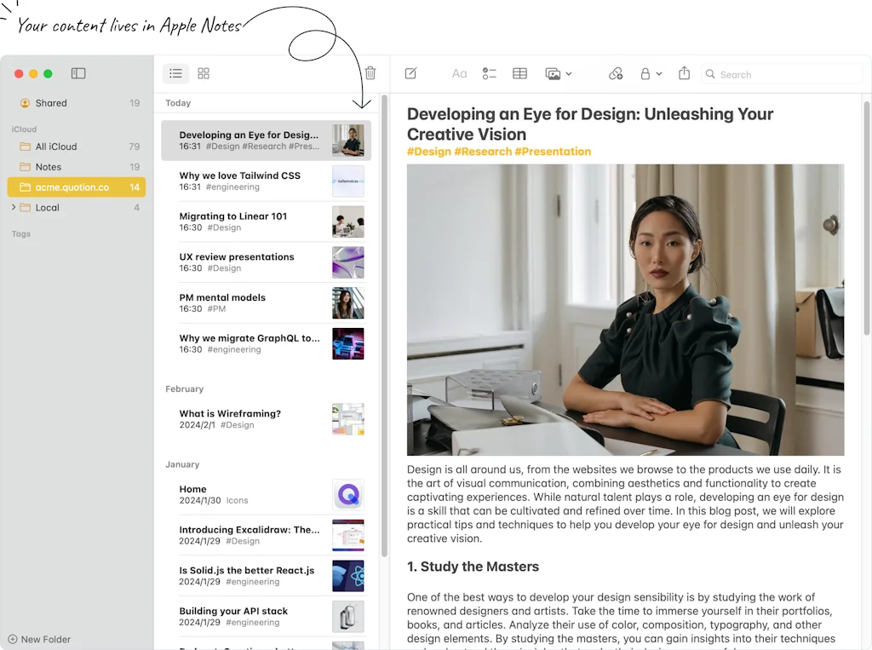Open text format Aa options
Image resolution: width=872 pixels, height=650 pixels.
point(459,74)
